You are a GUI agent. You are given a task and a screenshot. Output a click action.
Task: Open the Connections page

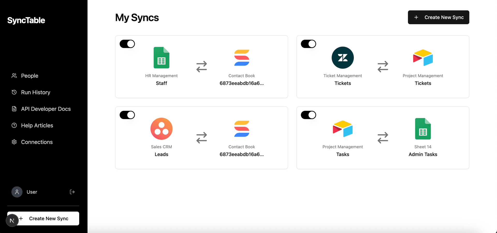(x=37, y=142)
